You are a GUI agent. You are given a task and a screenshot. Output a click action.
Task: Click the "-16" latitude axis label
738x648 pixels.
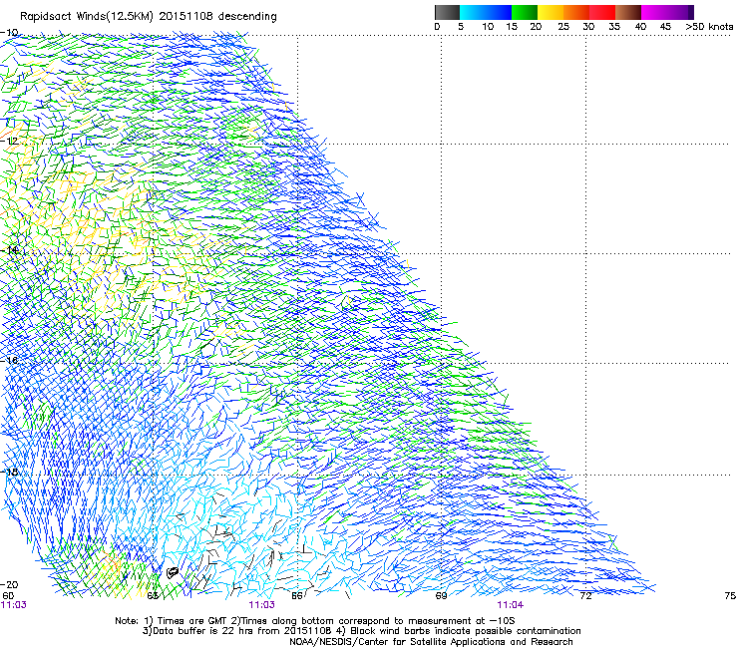tap(9, 361)
